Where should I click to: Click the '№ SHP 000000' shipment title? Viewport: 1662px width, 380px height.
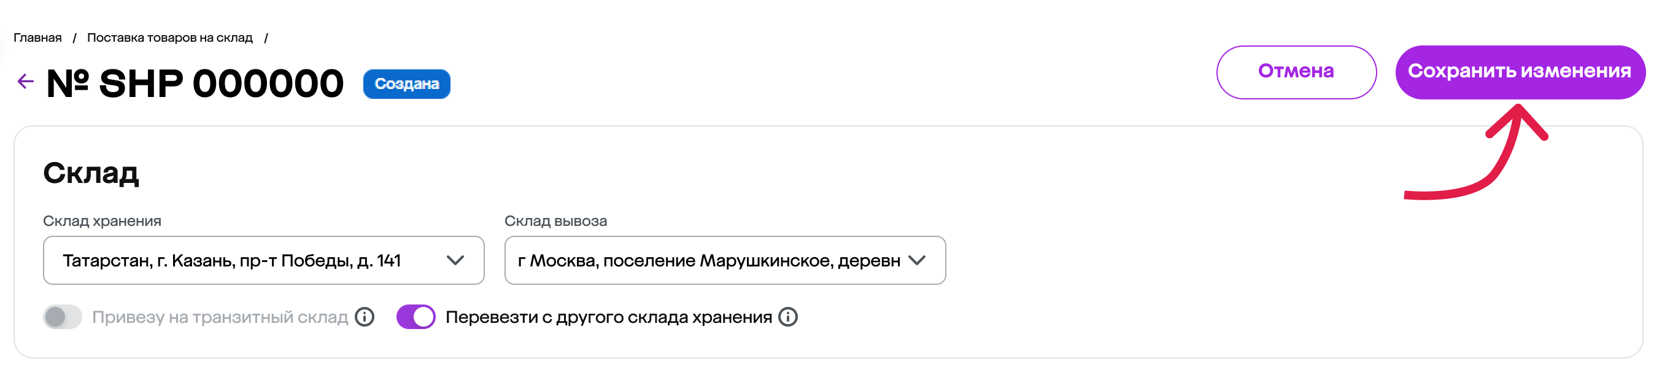click(195, 84)
